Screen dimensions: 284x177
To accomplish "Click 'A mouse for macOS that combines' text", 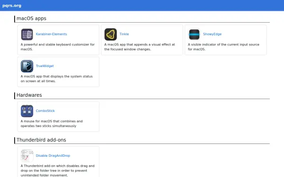I will point(52,123).
